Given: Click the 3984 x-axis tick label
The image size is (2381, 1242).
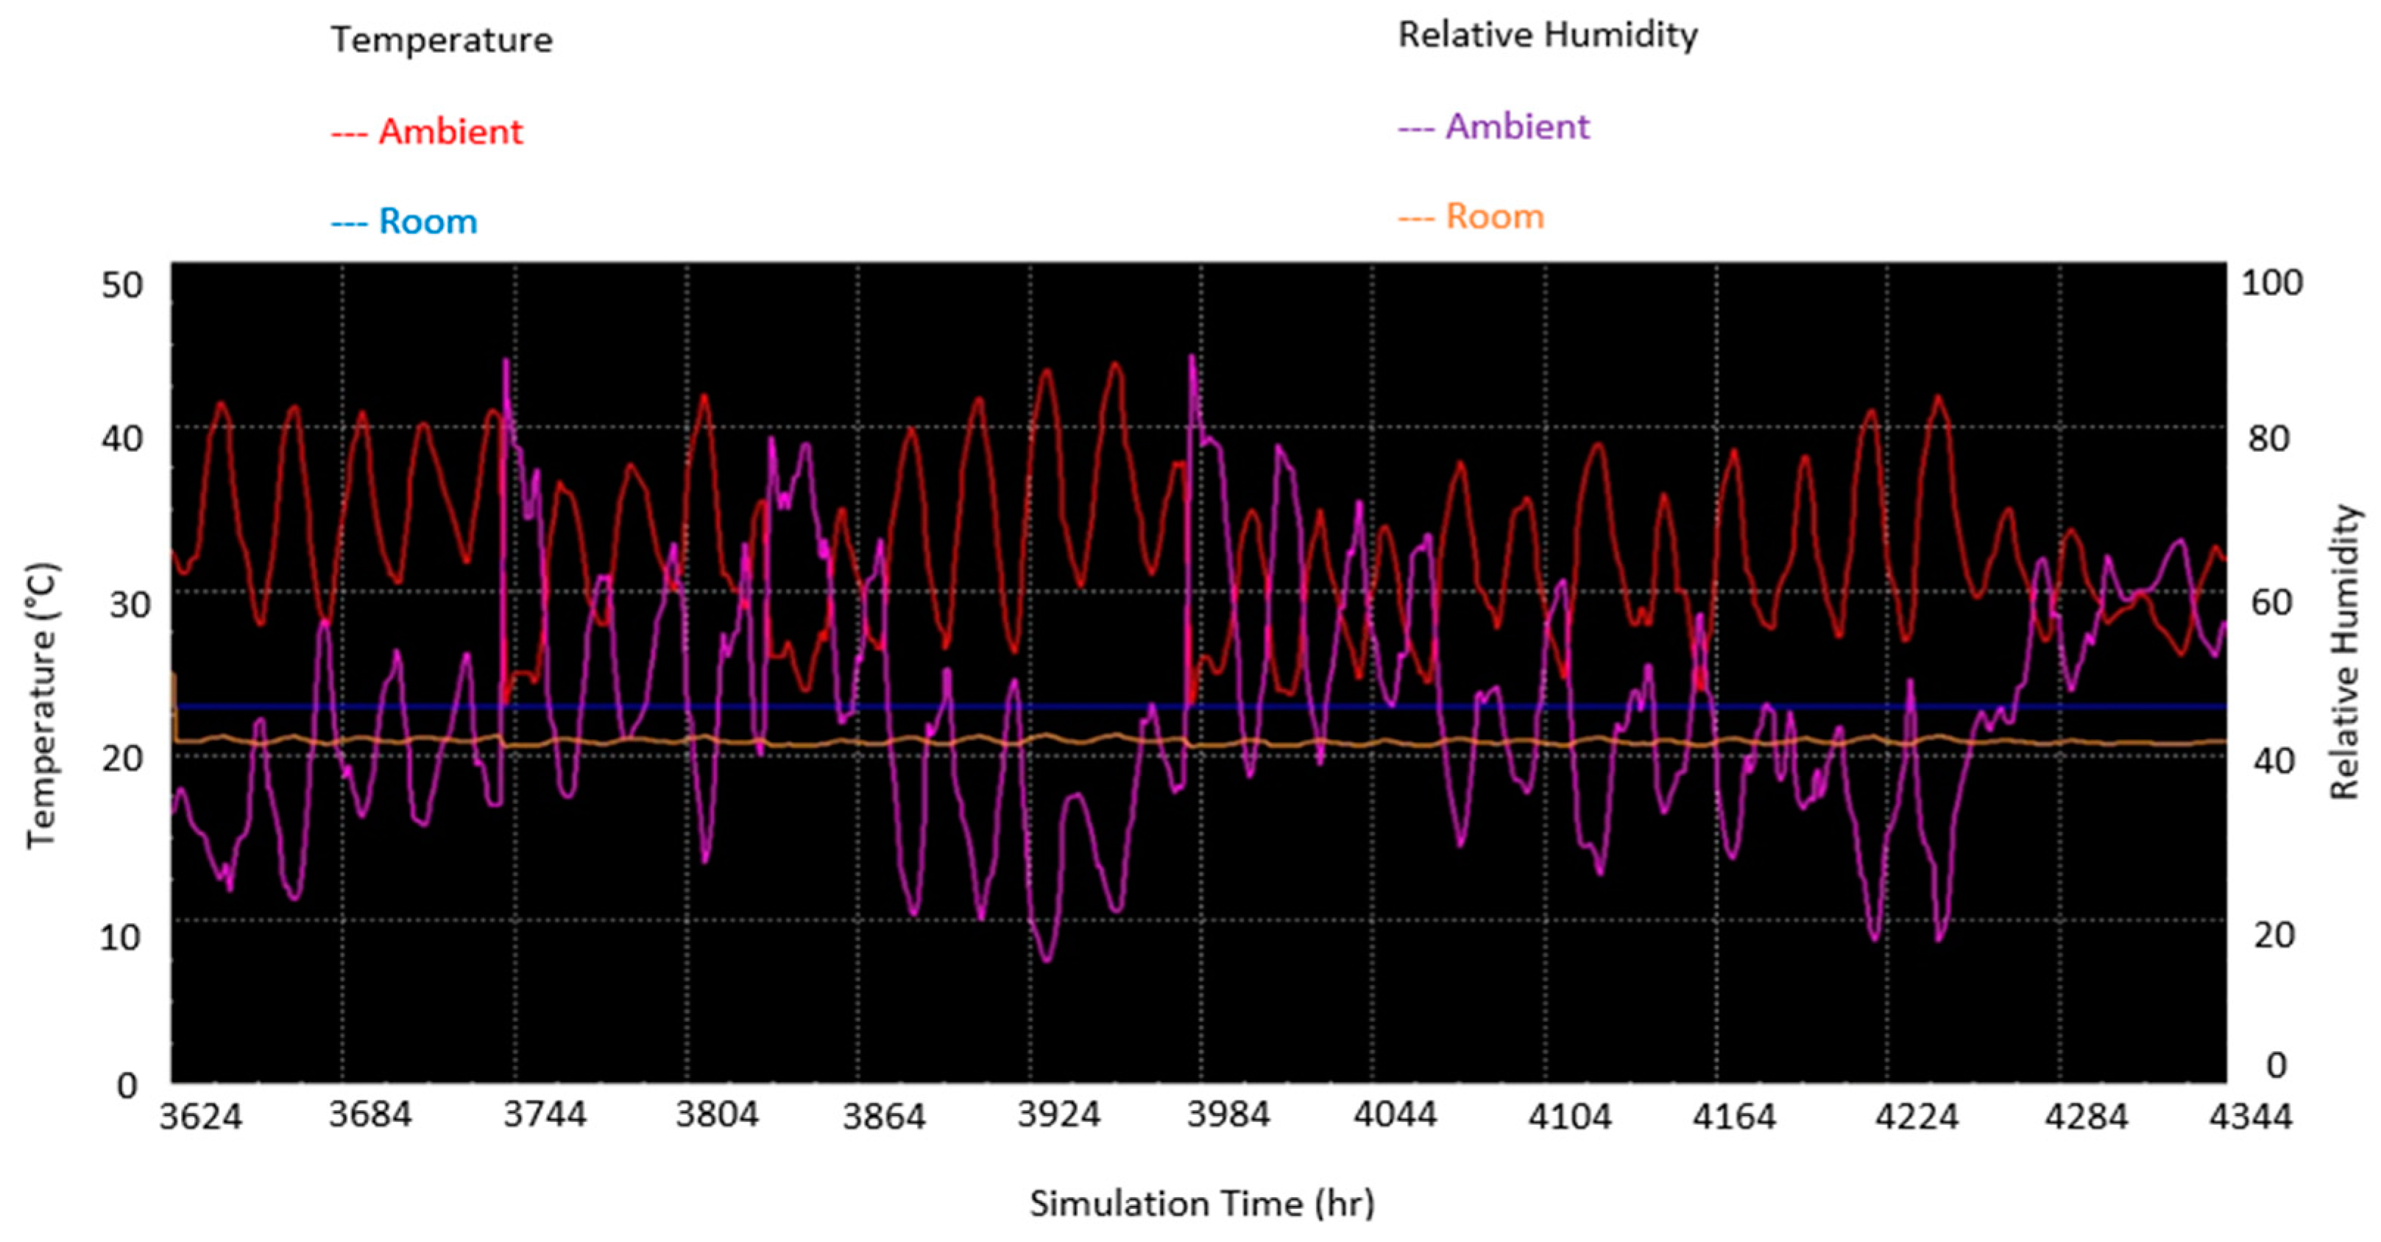Looking at the screenshot, I should (1228, 1115).
